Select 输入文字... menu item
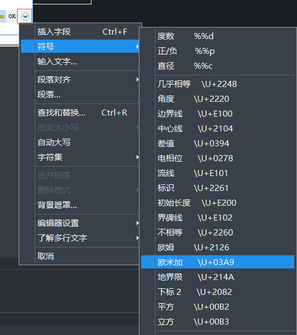Image resolution: width=297 pixels, height=335 pixels. tap(80, 61)
